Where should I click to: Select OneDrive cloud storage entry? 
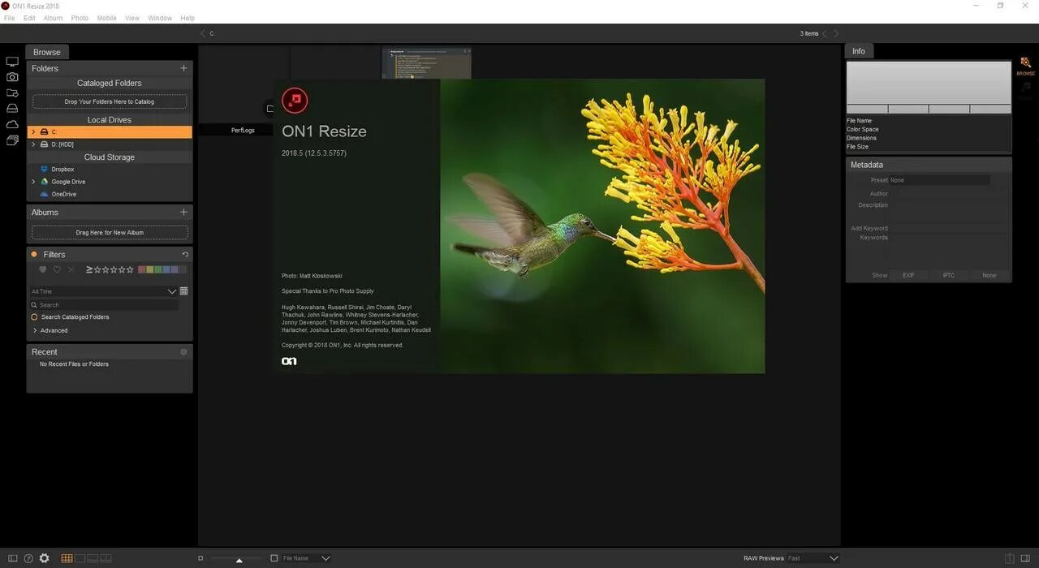coord(63,194)
